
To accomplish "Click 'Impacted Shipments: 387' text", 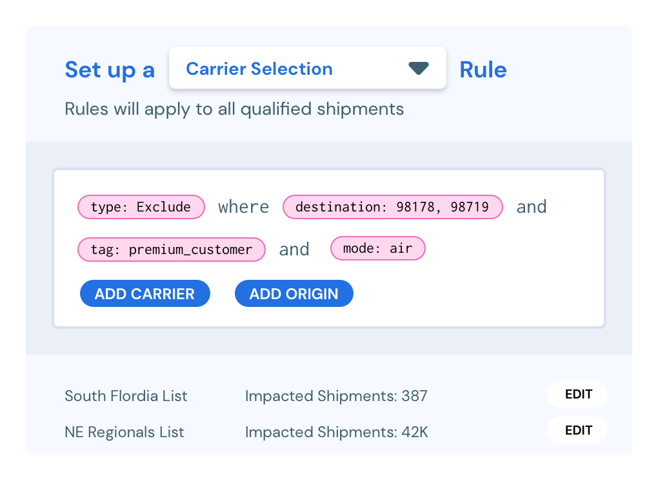I will click(336, 396).
